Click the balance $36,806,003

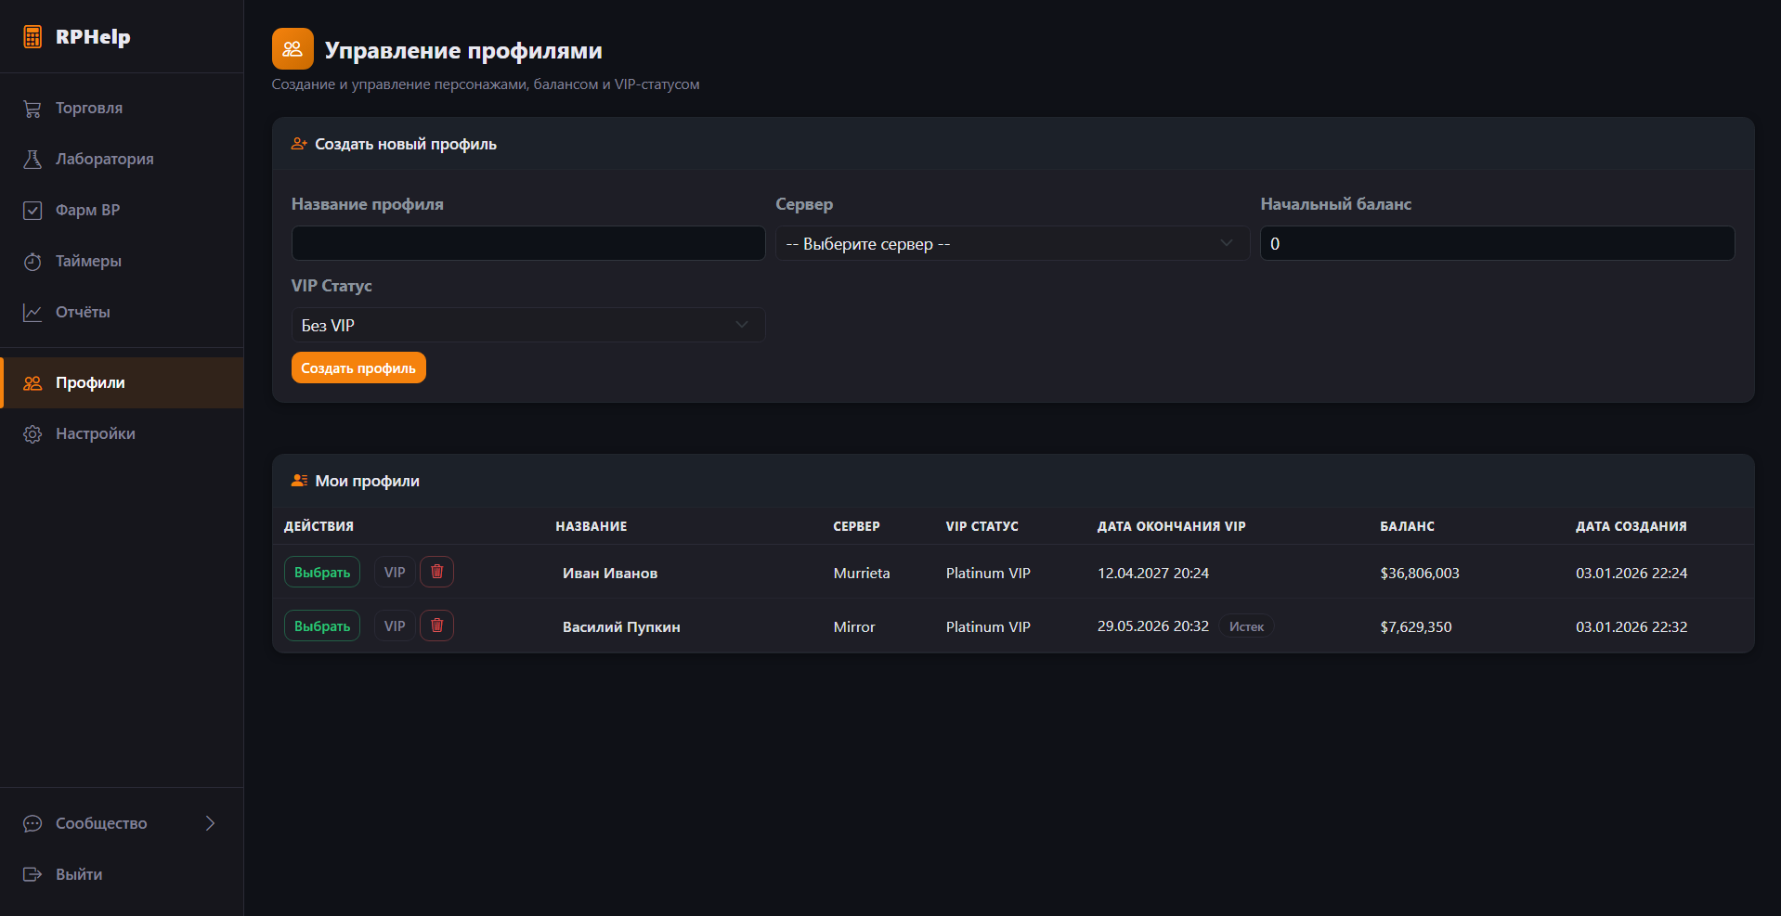click(x=1419, y=574)
